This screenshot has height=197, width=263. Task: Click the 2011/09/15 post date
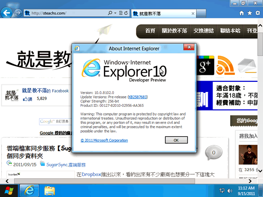click(25, 165)
